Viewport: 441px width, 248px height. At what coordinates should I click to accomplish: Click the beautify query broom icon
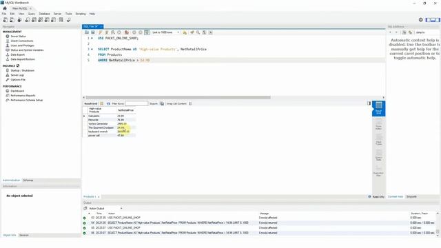pos(192,32)
